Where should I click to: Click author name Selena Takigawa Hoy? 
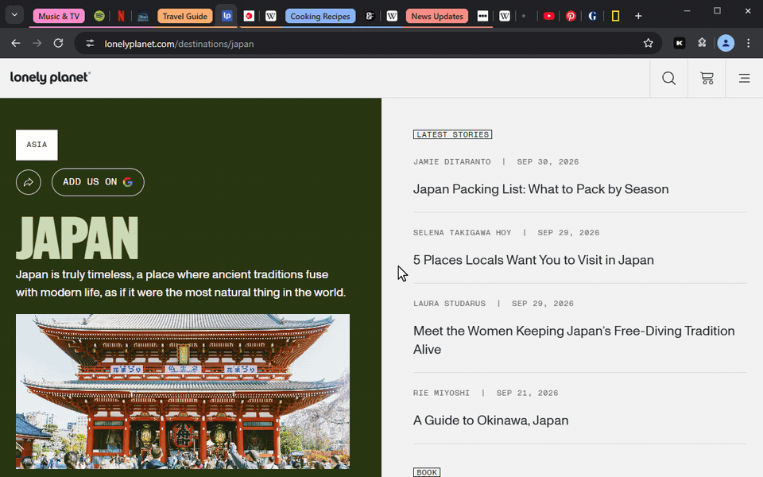pyautogui.click(x=463, y=233)
